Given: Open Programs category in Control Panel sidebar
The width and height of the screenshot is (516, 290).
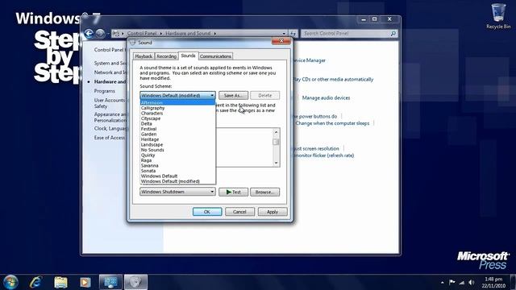Looking at the screenshot, I should (x=104, y=91).
